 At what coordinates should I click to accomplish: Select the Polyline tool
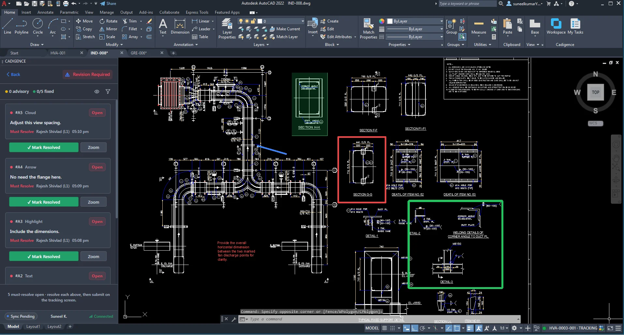(22, 26)
